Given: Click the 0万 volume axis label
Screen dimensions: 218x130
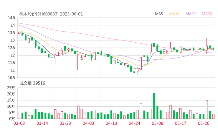Looking at the screenshot, I should coord(12,119).
